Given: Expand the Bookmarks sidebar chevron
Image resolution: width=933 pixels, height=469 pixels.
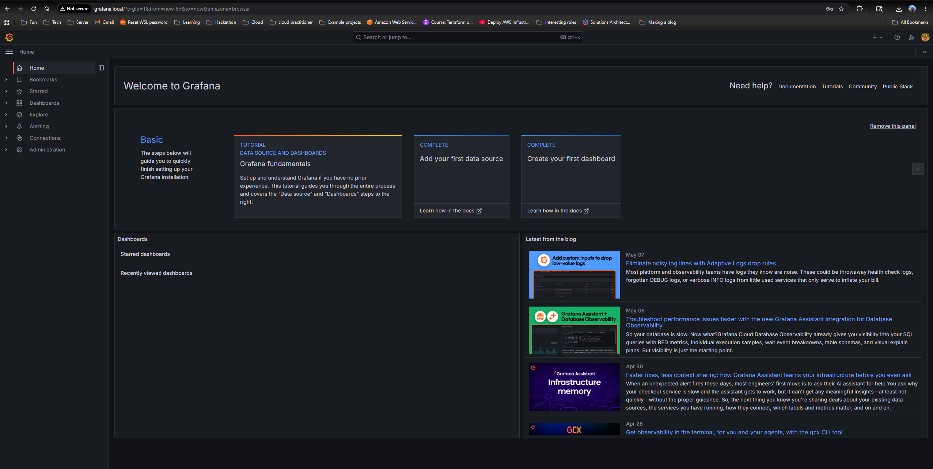Looking at the screenshot, I should click(6, 80).
